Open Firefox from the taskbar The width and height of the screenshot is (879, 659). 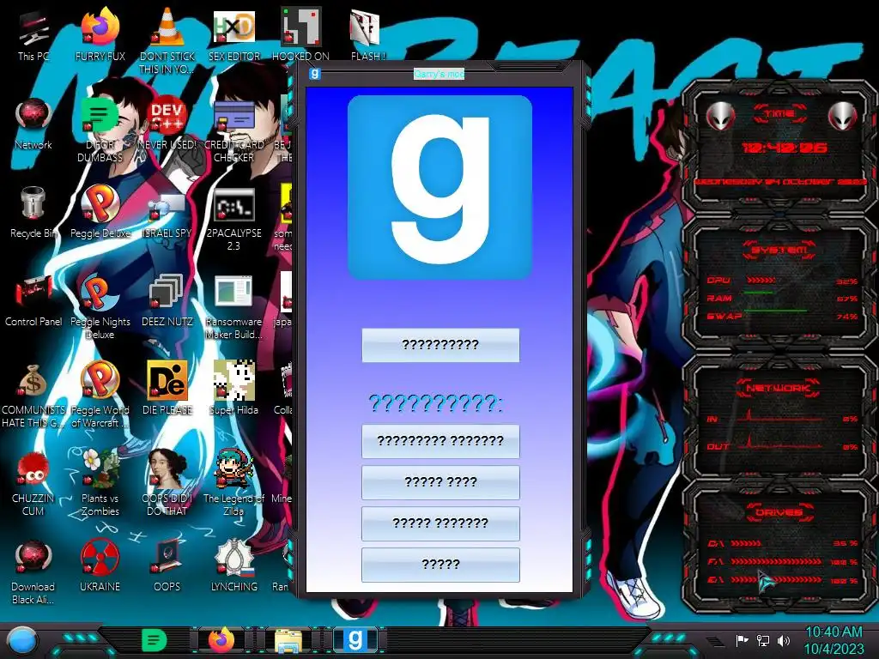(221, 640)
